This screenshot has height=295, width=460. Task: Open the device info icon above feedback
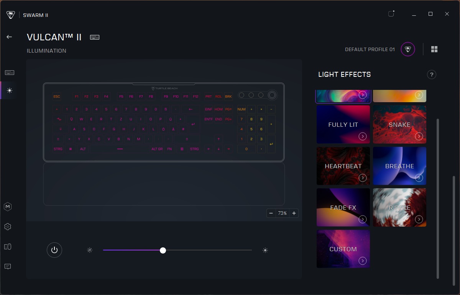pos(8,247)
